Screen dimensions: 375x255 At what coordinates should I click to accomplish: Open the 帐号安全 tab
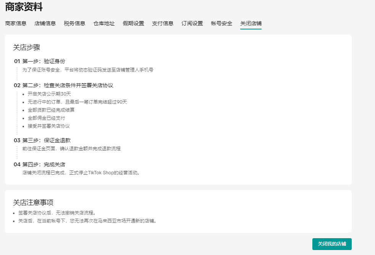[221, 23]
